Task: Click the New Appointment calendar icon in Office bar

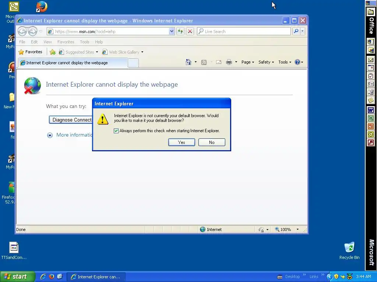Action: coord(371,68)
